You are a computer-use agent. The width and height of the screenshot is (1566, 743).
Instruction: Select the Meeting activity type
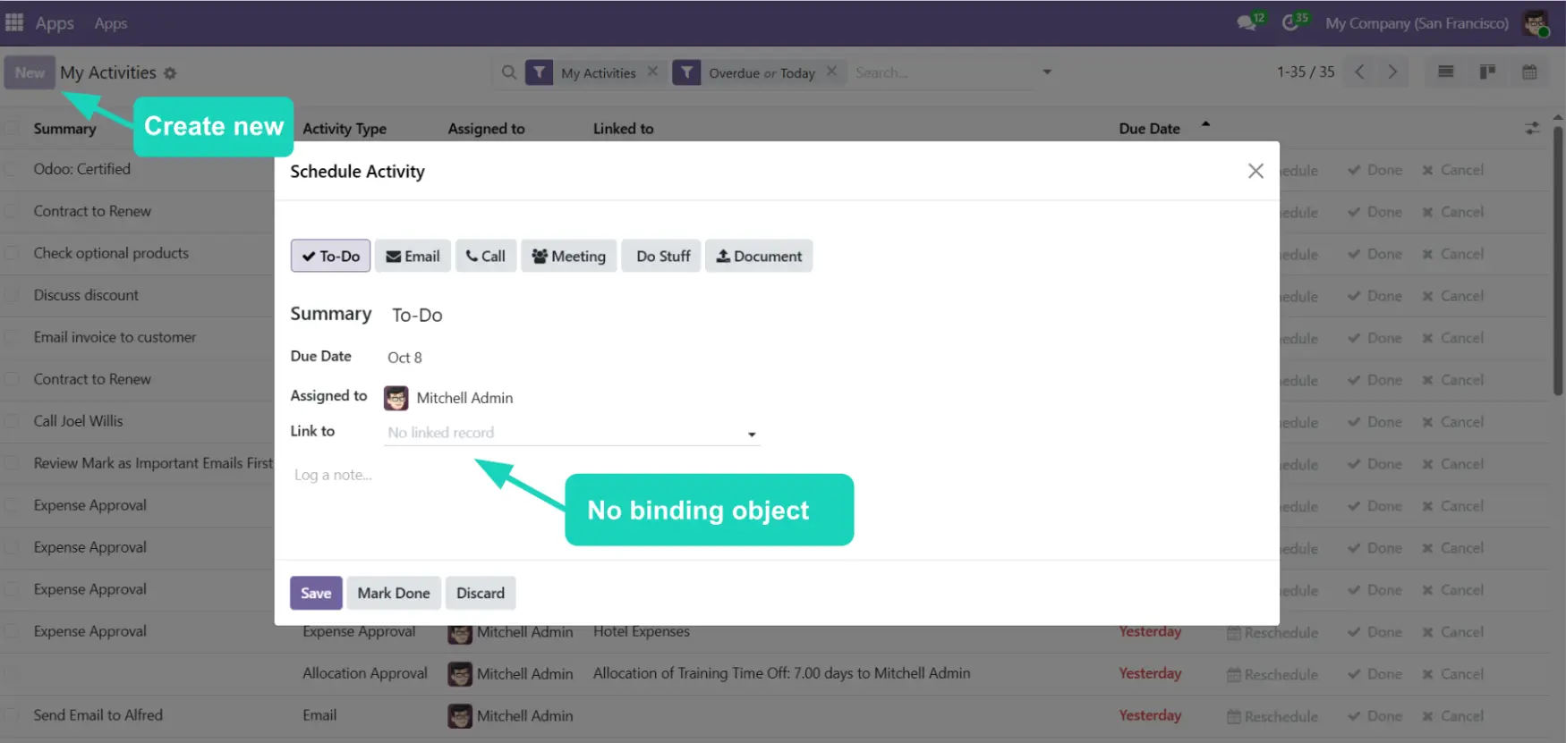568,257
